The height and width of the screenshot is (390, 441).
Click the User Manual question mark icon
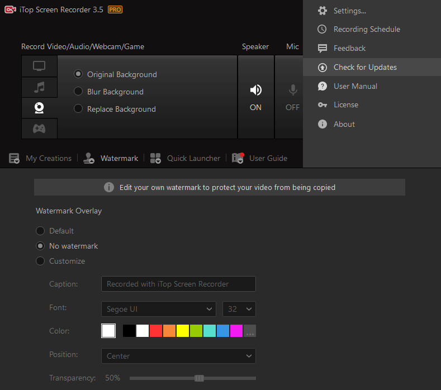click(x=323, y=86)
